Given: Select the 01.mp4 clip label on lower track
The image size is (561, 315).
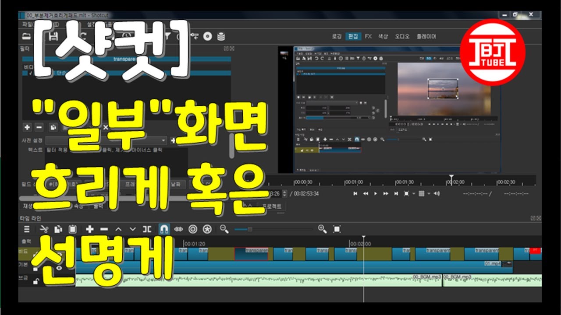Looking at the screenshot, I should pos(493,264).
